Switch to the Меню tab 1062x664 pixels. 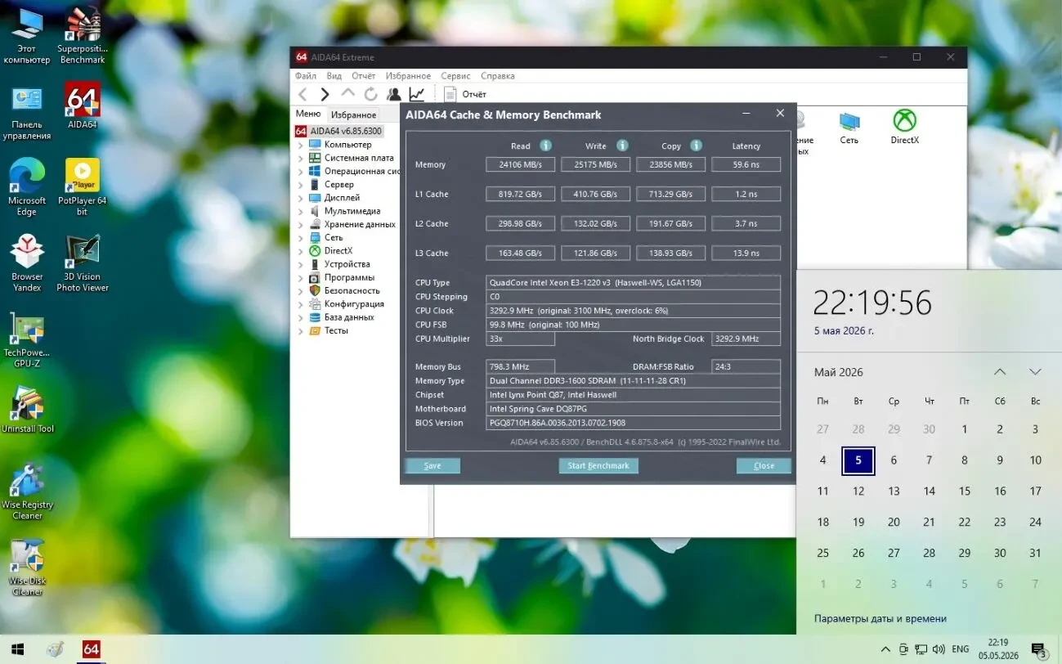(x=308, y=114)
